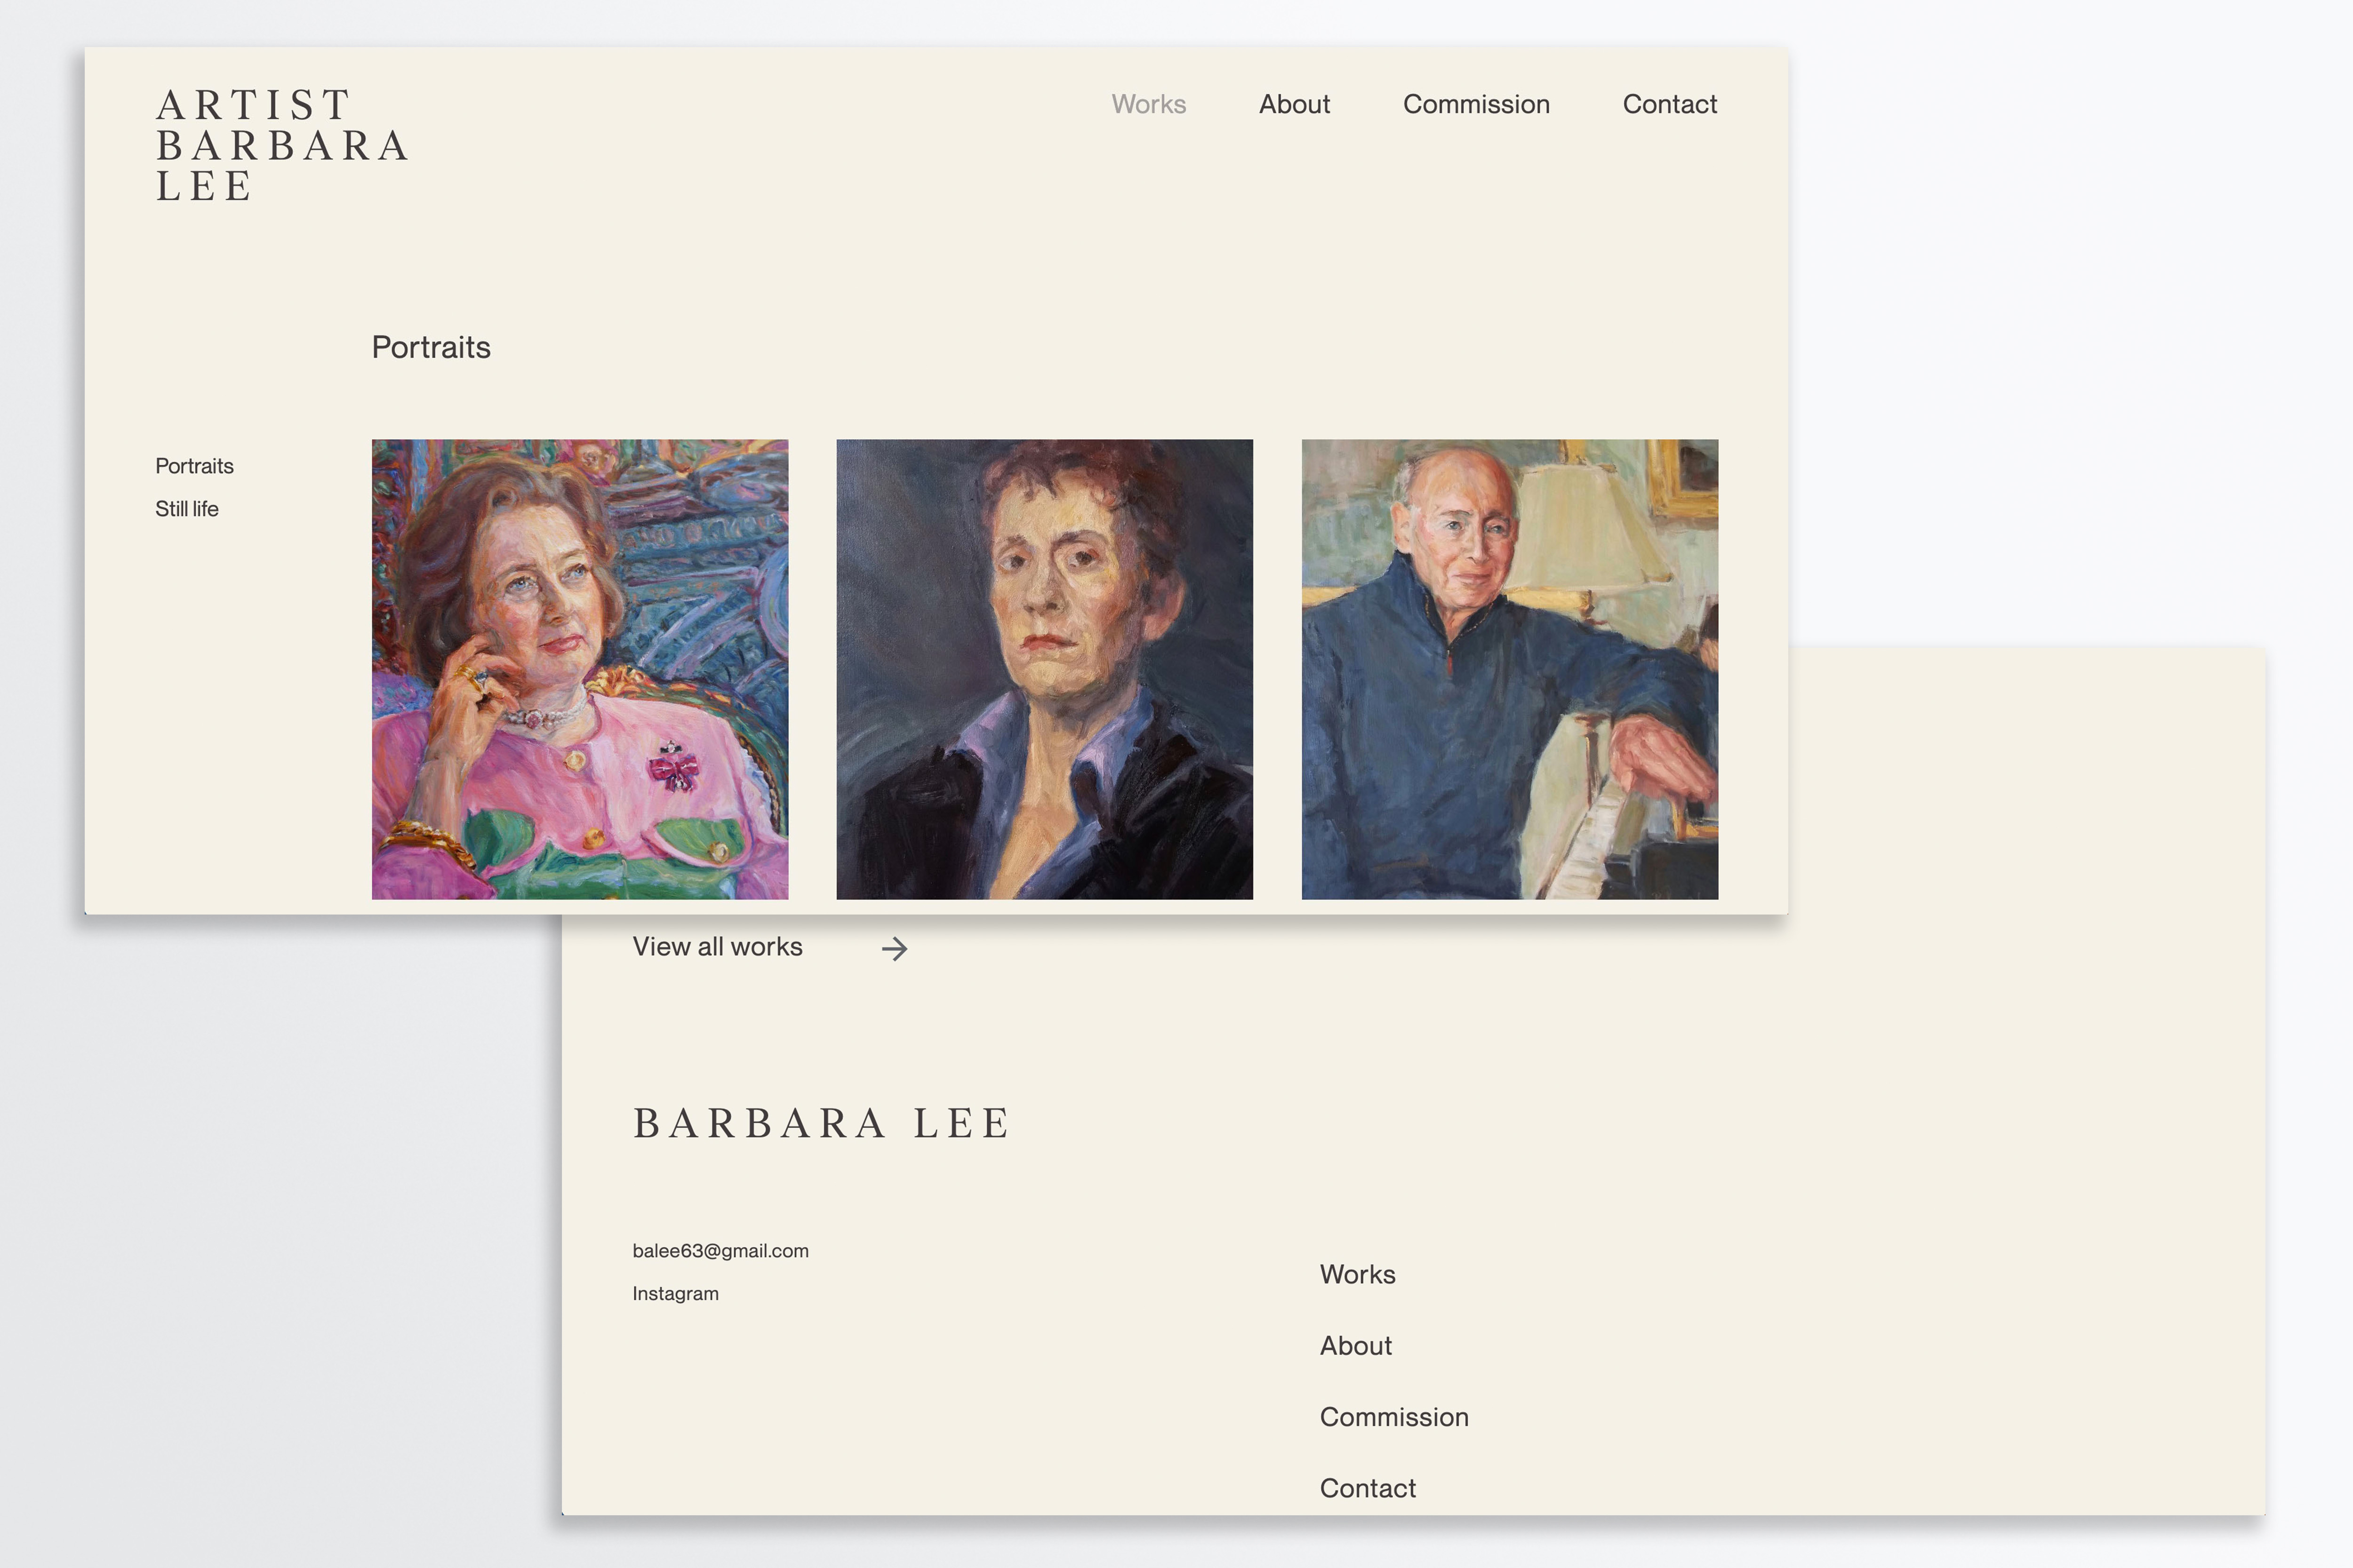Viewport: 2353px width, 1568px height.
Task: Open the About page from top navigation
Action: (1295, 104)
